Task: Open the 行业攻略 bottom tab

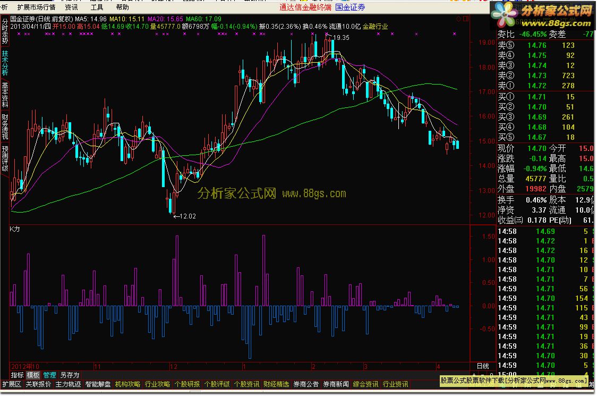Action: pos(157,384)
